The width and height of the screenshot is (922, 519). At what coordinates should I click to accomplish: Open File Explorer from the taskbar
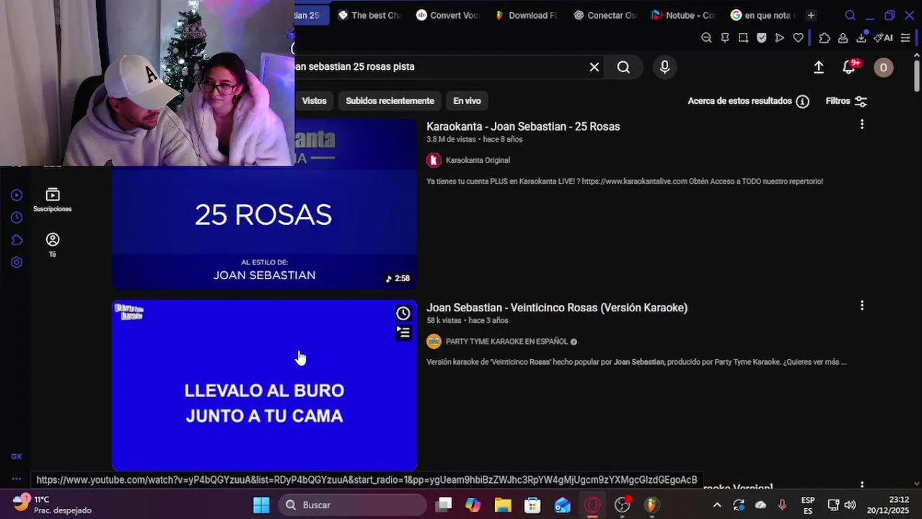tap(503, 505)
